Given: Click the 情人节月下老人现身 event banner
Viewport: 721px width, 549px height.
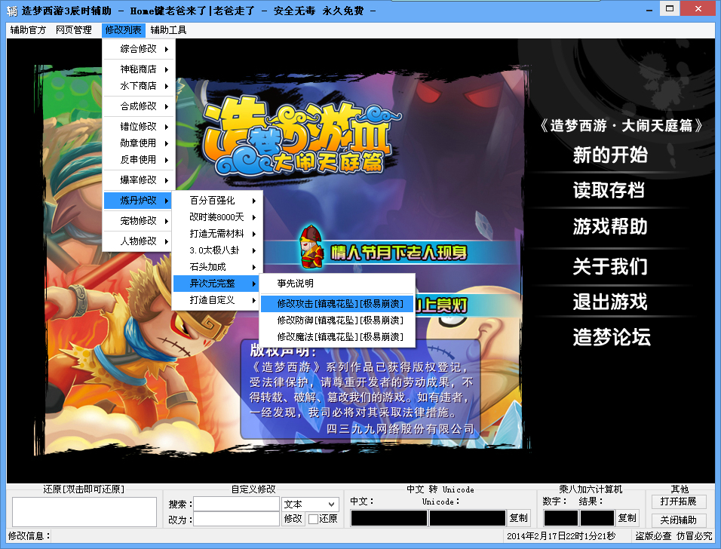Looking at the screenshot, I should tap(398, 253).
